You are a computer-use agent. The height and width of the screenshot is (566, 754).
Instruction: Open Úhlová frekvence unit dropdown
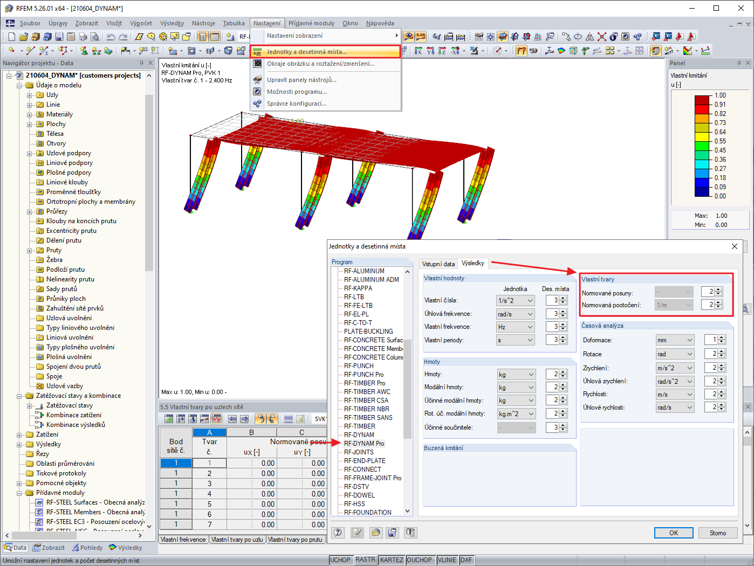515,314
